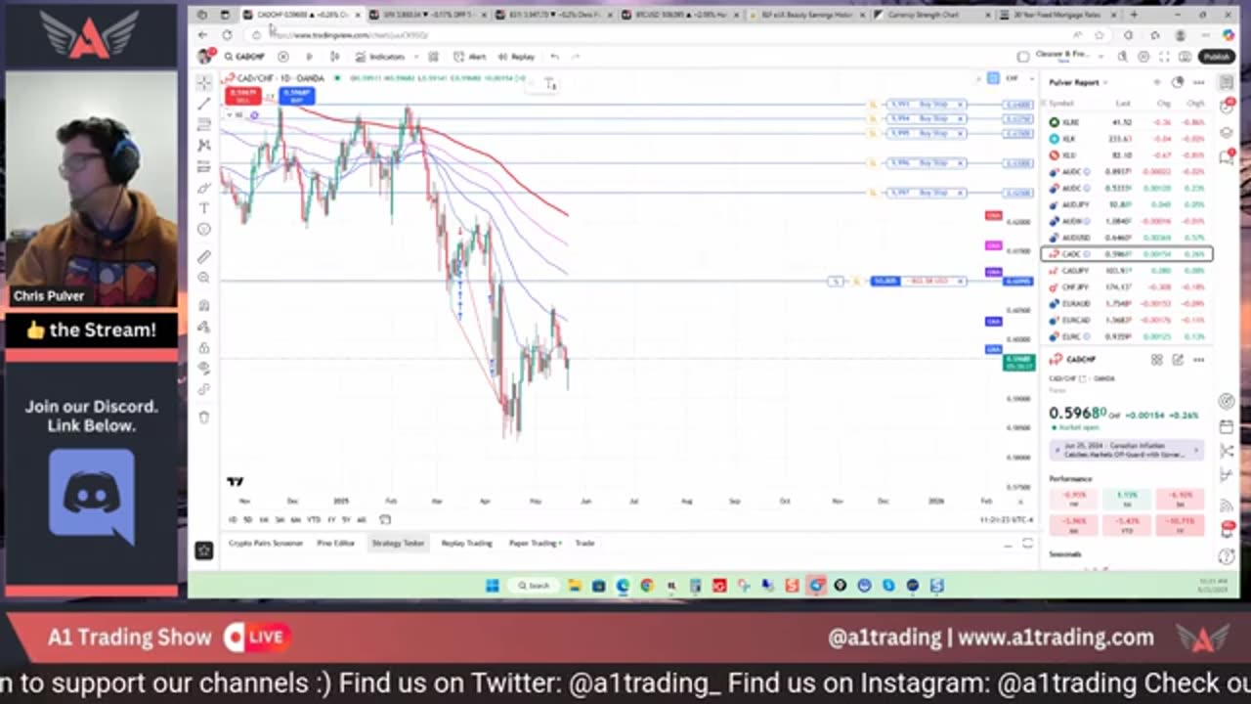Click the red SELL price button
Viewport: 1251px width, 704px height.
[x=242, y=95]
